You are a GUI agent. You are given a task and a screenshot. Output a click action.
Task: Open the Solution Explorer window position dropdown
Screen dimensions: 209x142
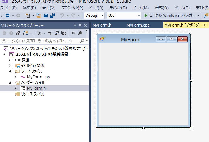tap(75, 25)
